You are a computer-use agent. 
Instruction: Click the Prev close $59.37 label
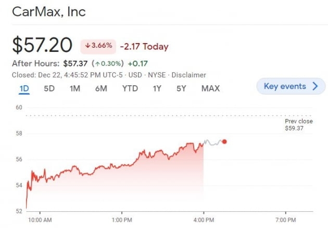pyautogui.click(x=298, y=125)
